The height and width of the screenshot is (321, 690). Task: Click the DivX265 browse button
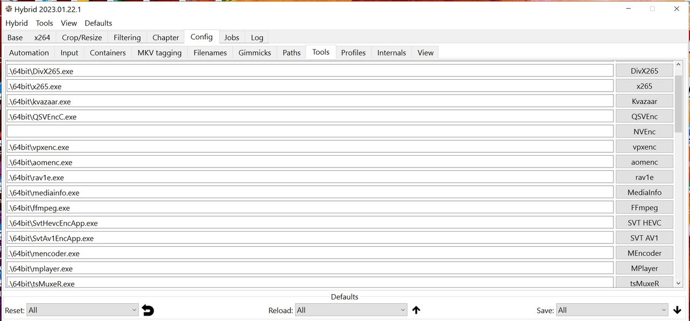point(644,71)
